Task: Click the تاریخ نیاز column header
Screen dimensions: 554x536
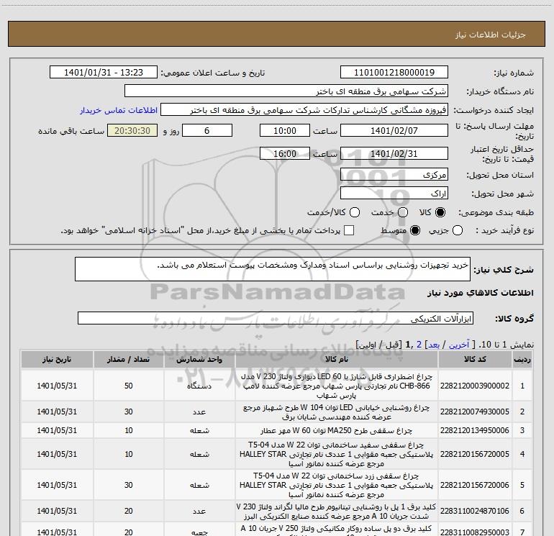Action: pos(57,359)
